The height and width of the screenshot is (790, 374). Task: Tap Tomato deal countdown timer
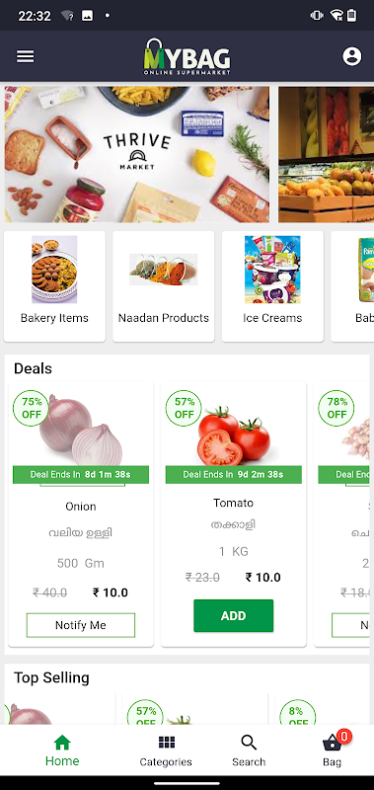coord(234,475)
